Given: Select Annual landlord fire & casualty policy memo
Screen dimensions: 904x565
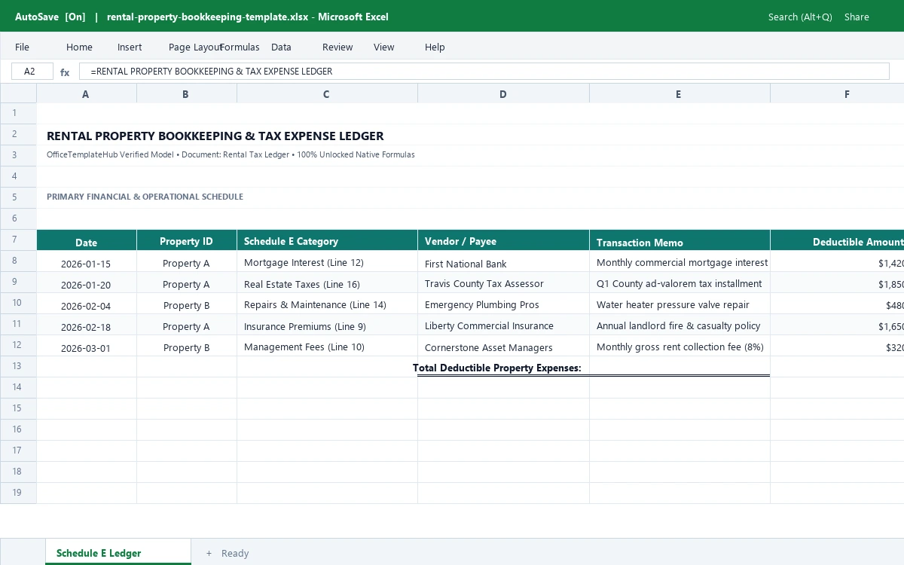Looking at the screenshot, I should (x=679, y=326).
